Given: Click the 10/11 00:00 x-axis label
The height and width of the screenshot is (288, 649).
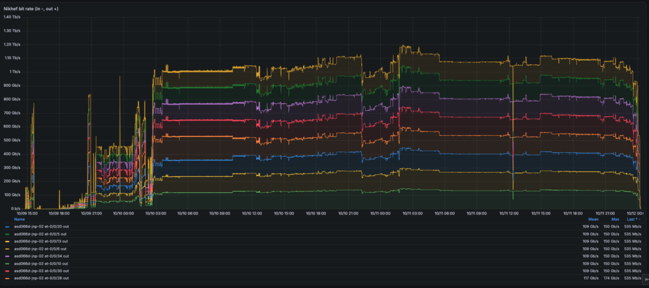Looking at the screenshot, I should tap(380, 214).
